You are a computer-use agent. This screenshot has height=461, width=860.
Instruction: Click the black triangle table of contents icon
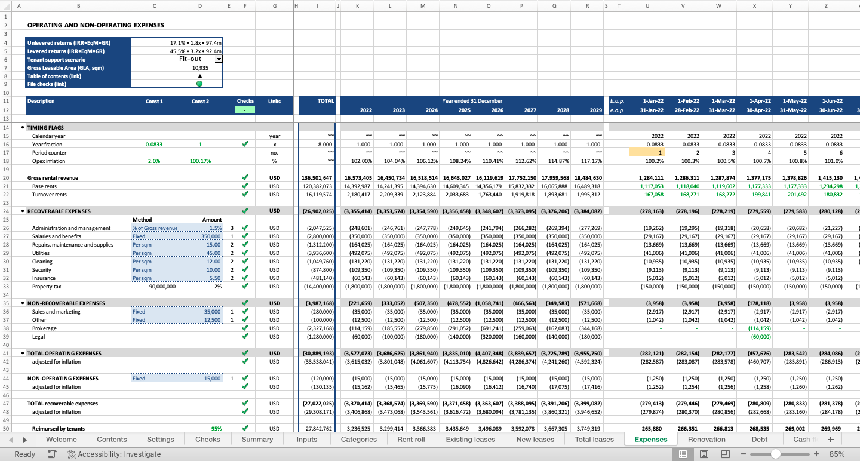point(199,76)
